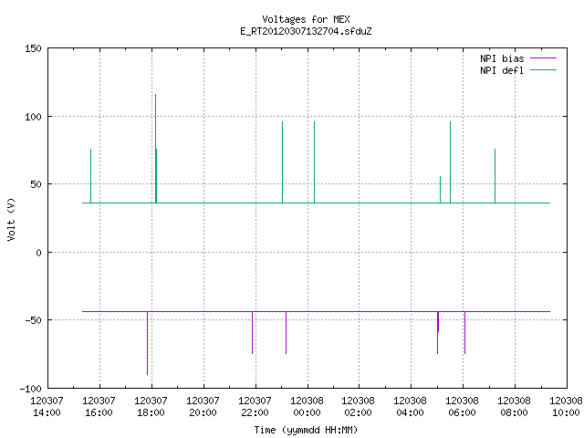Pick the green NPI defl legend line sample
The height and width of the screenshot is (438, 584).
(x=543, y=69)
